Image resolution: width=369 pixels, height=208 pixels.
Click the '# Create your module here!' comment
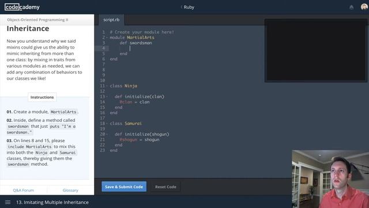142,32
